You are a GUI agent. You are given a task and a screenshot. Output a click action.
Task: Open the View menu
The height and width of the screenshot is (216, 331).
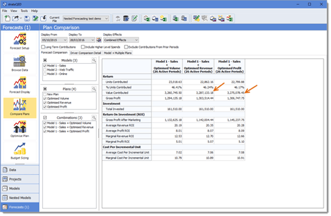(13, 11)
